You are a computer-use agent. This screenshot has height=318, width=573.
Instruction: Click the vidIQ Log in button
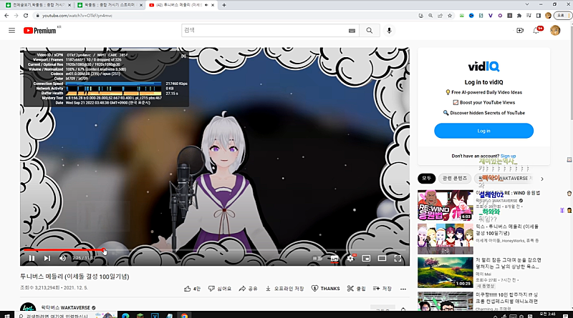tap(483, 131)
